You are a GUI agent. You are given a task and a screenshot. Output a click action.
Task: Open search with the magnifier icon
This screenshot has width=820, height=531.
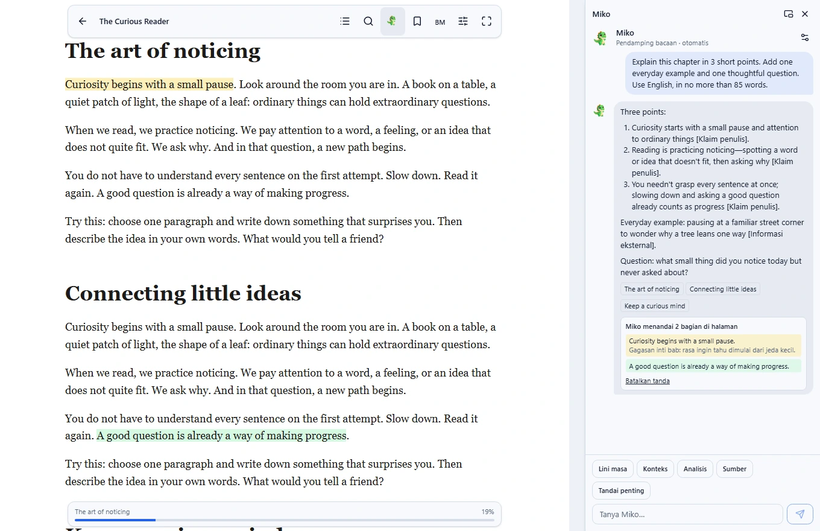tap(368, 21)
